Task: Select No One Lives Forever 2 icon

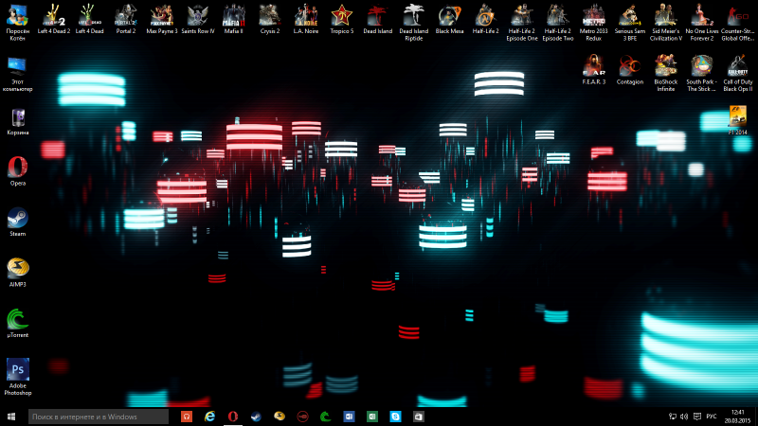Action: (x=702, y=23)
